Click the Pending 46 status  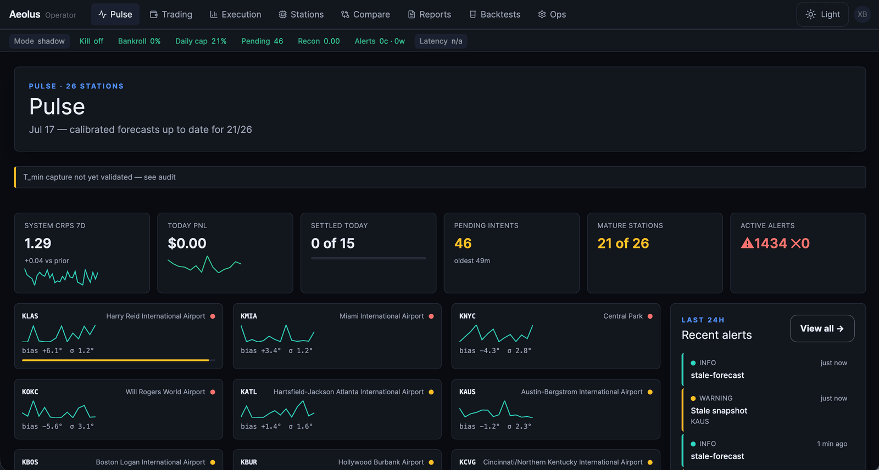click(262, 41)
